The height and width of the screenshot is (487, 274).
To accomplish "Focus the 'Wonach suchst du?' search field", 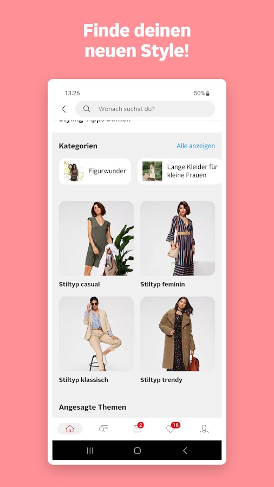I will [145, 109].
